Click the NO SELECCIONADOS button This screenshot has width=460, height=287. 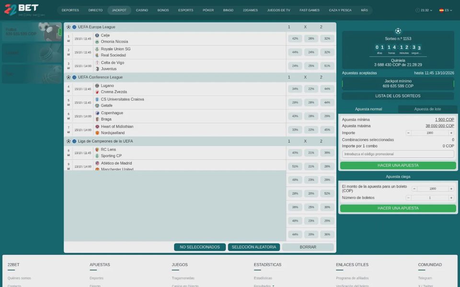(x=200, y=247)
